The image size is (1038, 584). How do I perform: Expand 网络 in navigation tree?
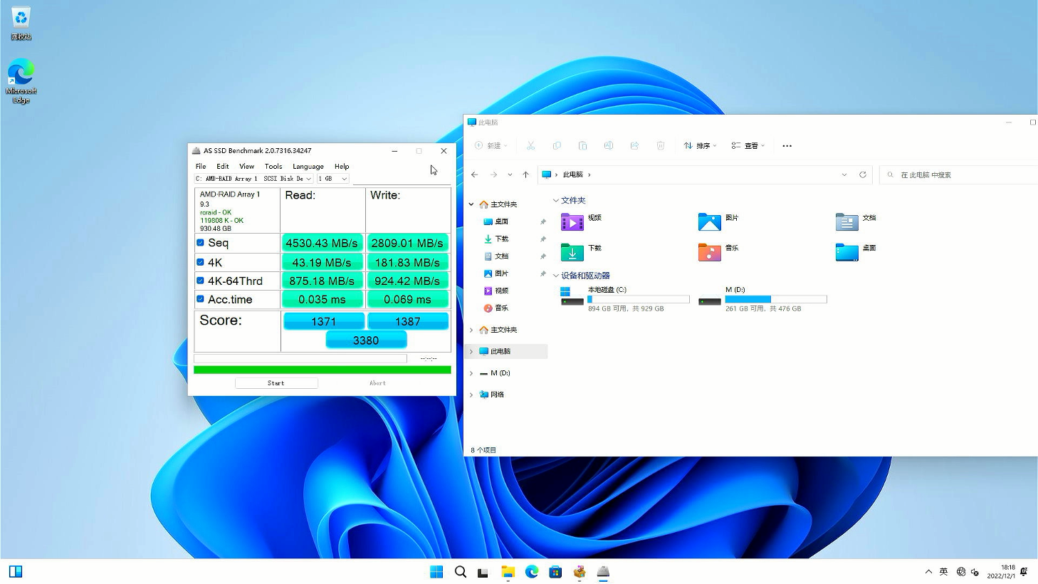coord(471,395)
